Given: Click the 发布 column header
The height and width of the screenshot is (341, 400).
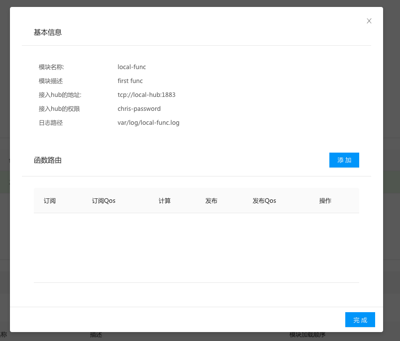Looking at the screenshot, I should pyautogui.click(x=211, y=201).
